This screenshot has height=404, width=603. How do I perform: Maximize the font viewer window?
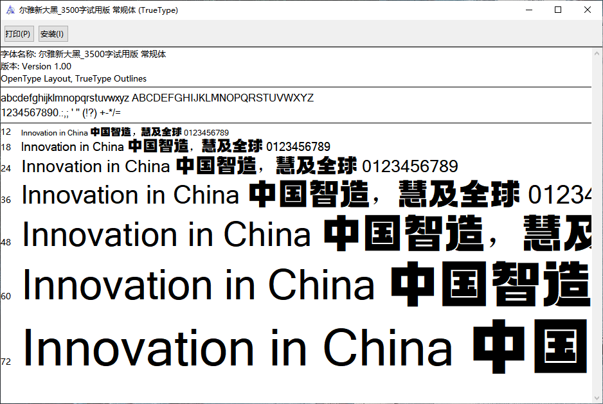pyautogui.click(x=558, y=10)
